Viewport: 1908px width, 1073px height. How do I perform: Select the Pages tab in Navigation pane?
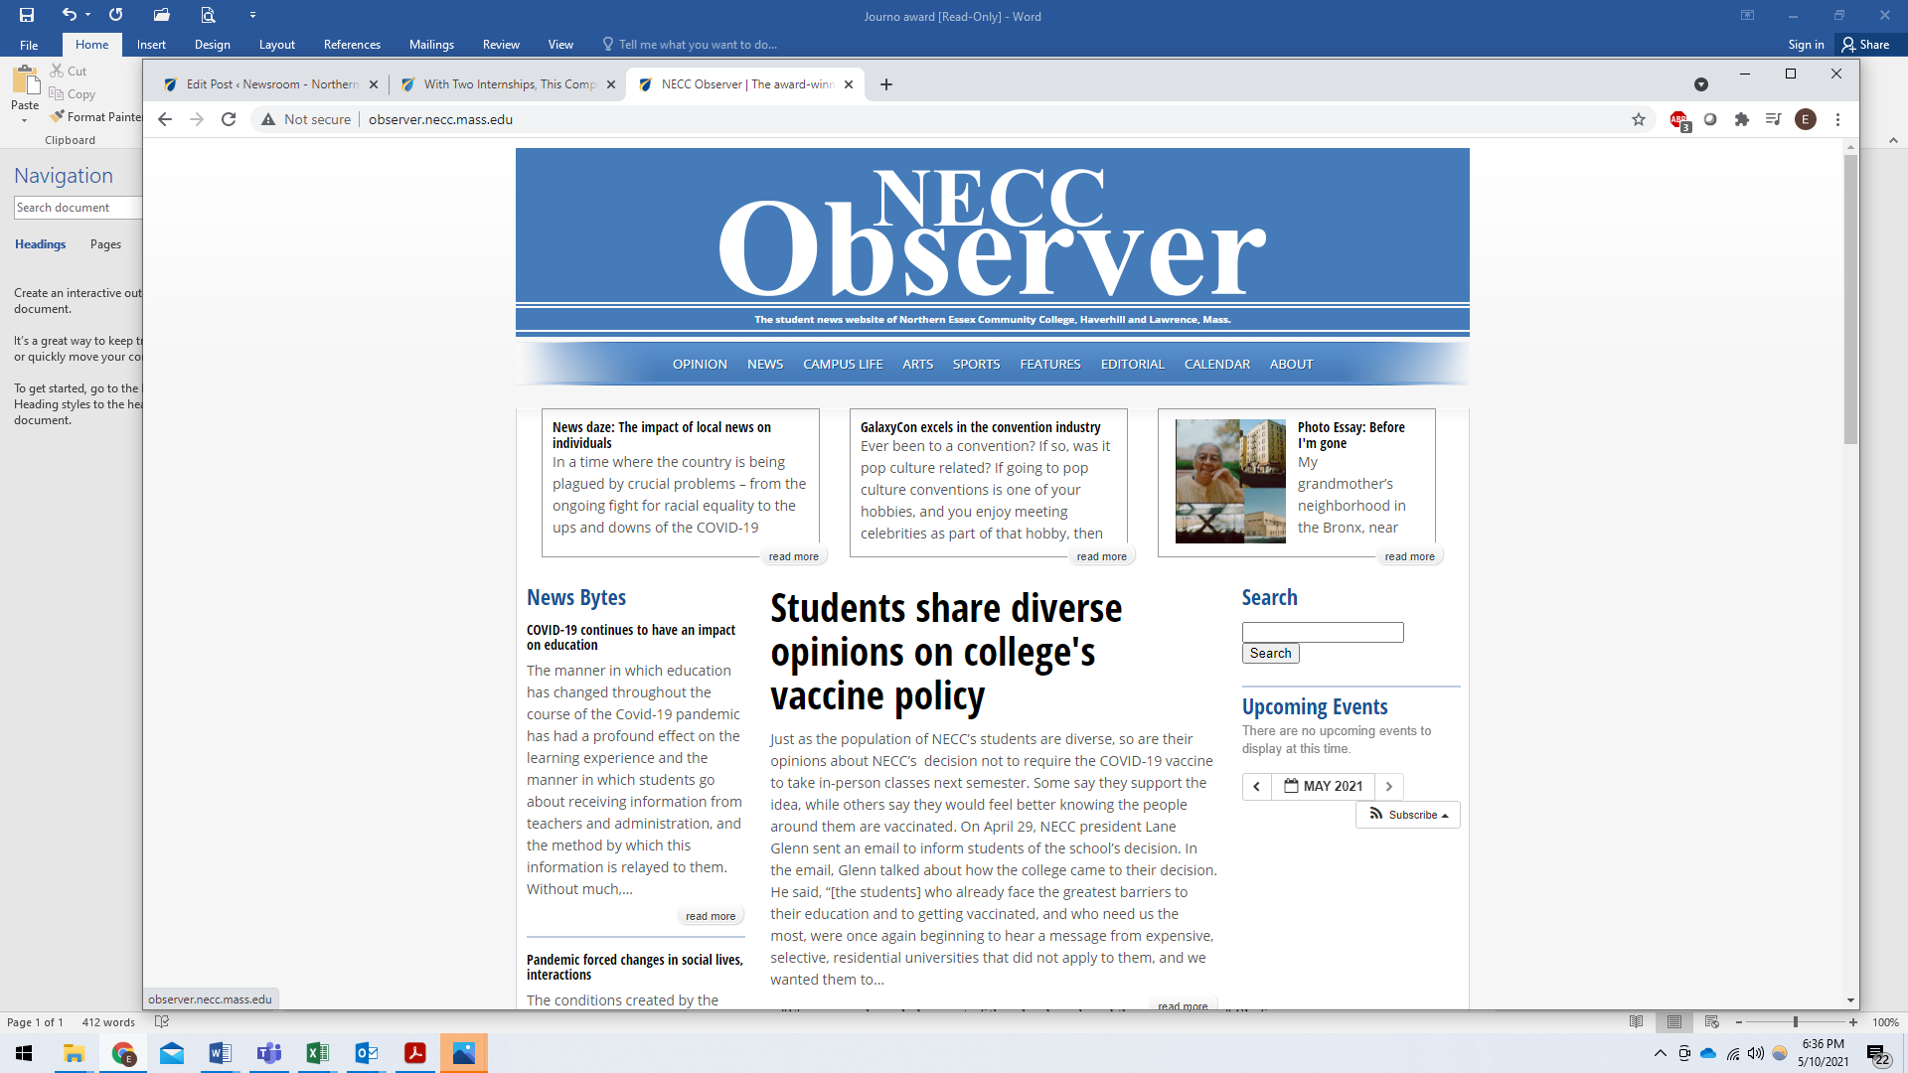click(105, 244)
